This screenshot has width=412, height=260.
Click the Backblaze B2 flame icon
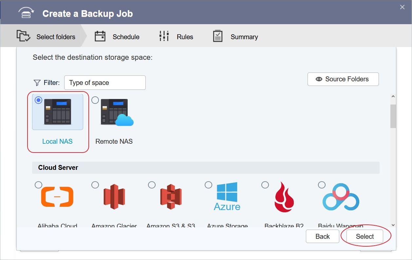click(284, 197)
